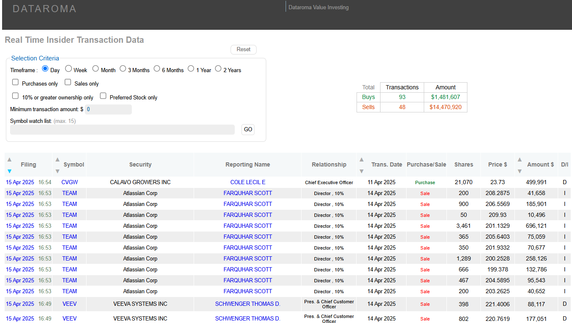Select 6 Months timeframe radio button
Screen dimensions: 572x323
pos(157,69)
